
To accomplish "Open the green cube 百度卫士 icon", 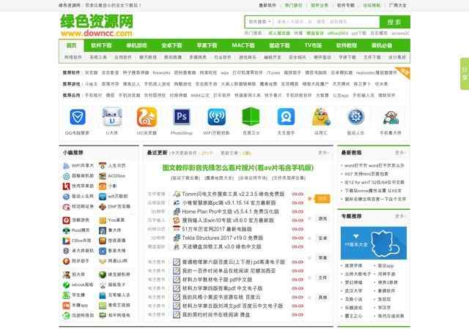I will pos(251,117).
